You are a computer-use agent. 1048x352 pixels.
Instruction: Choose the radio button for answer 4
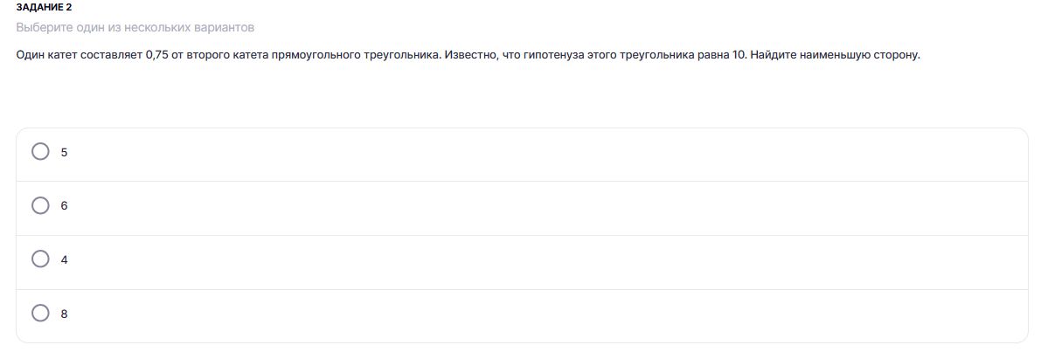point(40,259)
